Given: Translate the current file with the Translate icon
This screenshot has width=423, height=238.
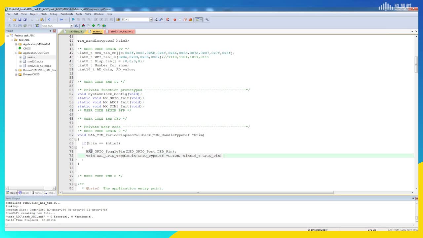Looking at the screenshot, I should (x=9, y=25).
